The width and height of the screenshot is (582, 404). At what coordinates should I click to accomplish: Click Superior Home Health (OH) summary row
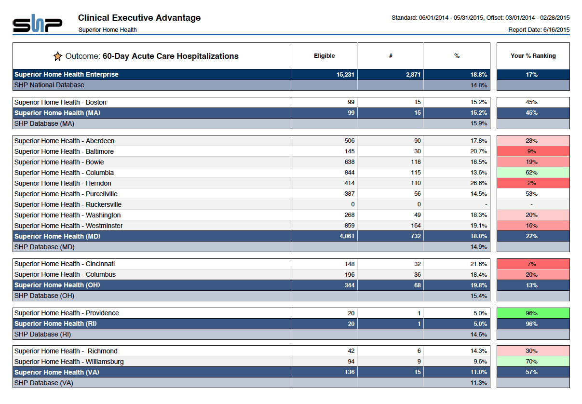(251, 285)
